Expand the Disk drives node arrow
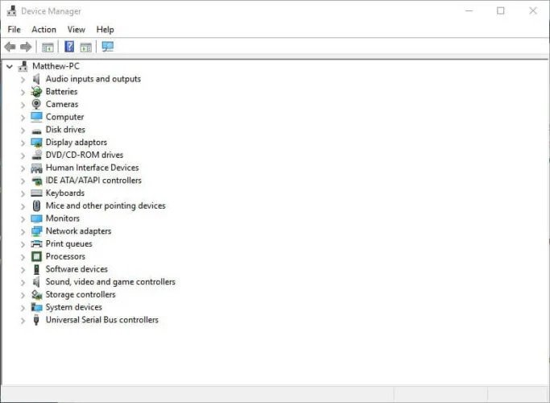The width and height of the screenshot is (550, 403). [23, 131]
